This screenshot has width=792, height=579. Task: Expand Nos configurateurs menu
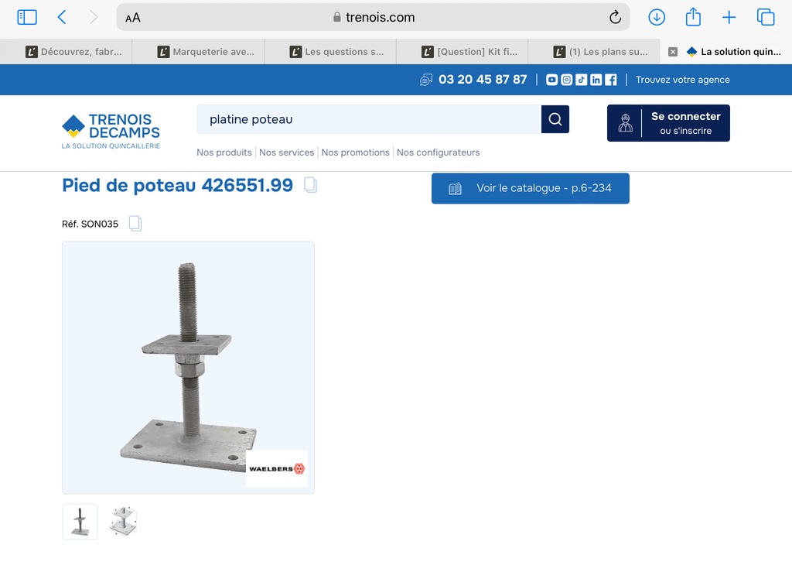pyautogui.click(x=438, y=152)
